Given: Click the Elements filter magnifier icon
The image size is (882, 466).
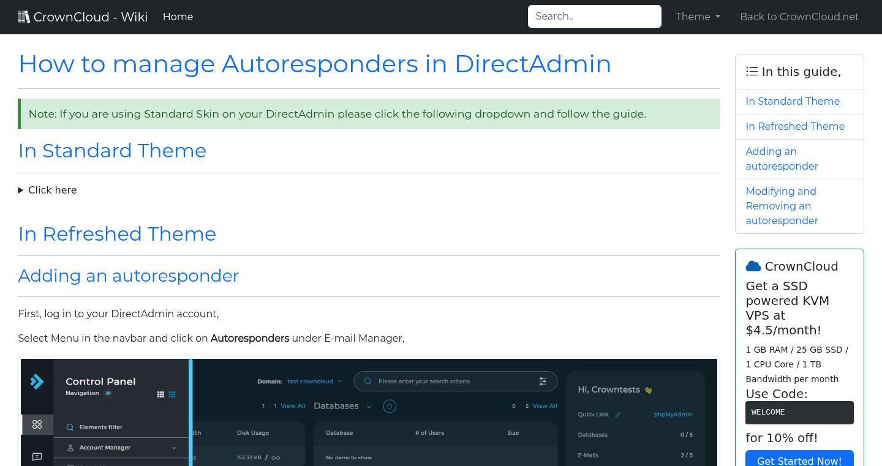Looking at the screenshot, I should coord(70,427).
